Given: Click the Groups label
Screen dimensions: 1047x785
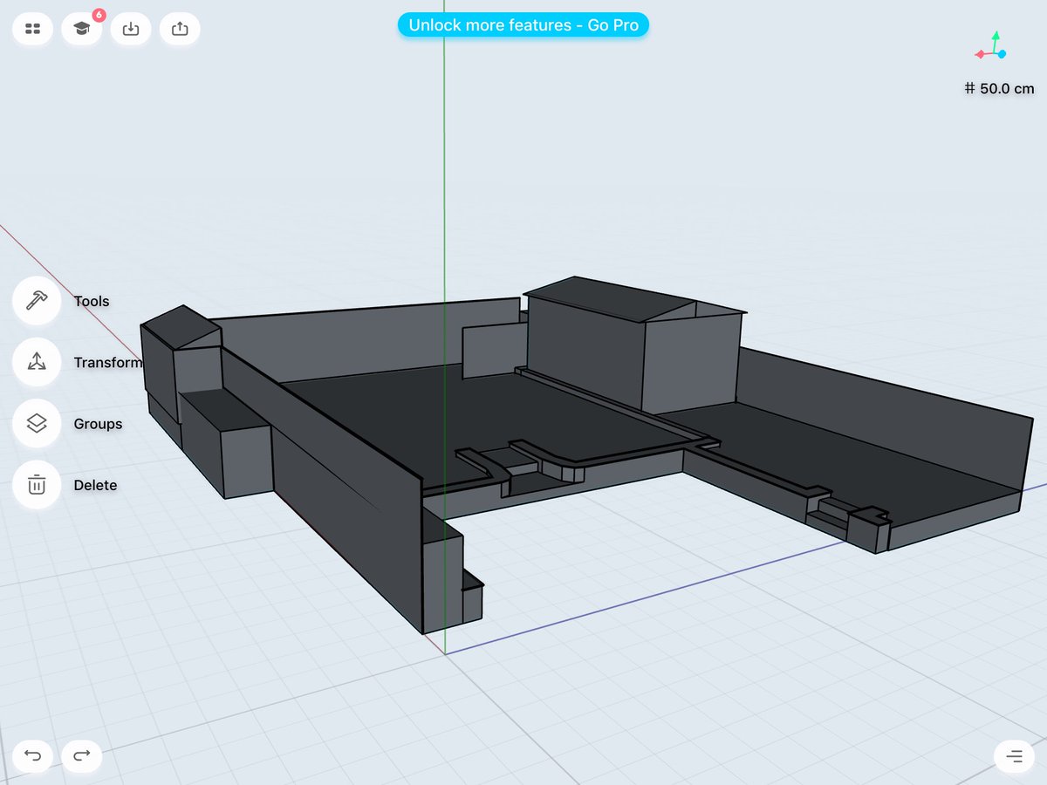Looking at the screenshot, I should (x=98, y=424).
